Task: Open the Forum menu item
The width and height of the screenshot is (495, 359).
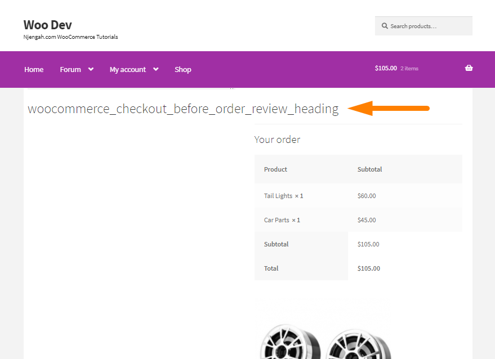Action: point(70,69)
